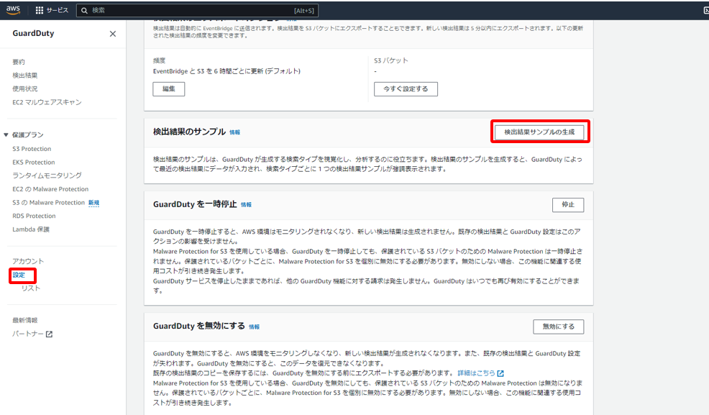Open the AWS logo home

[x=13, y=10]
